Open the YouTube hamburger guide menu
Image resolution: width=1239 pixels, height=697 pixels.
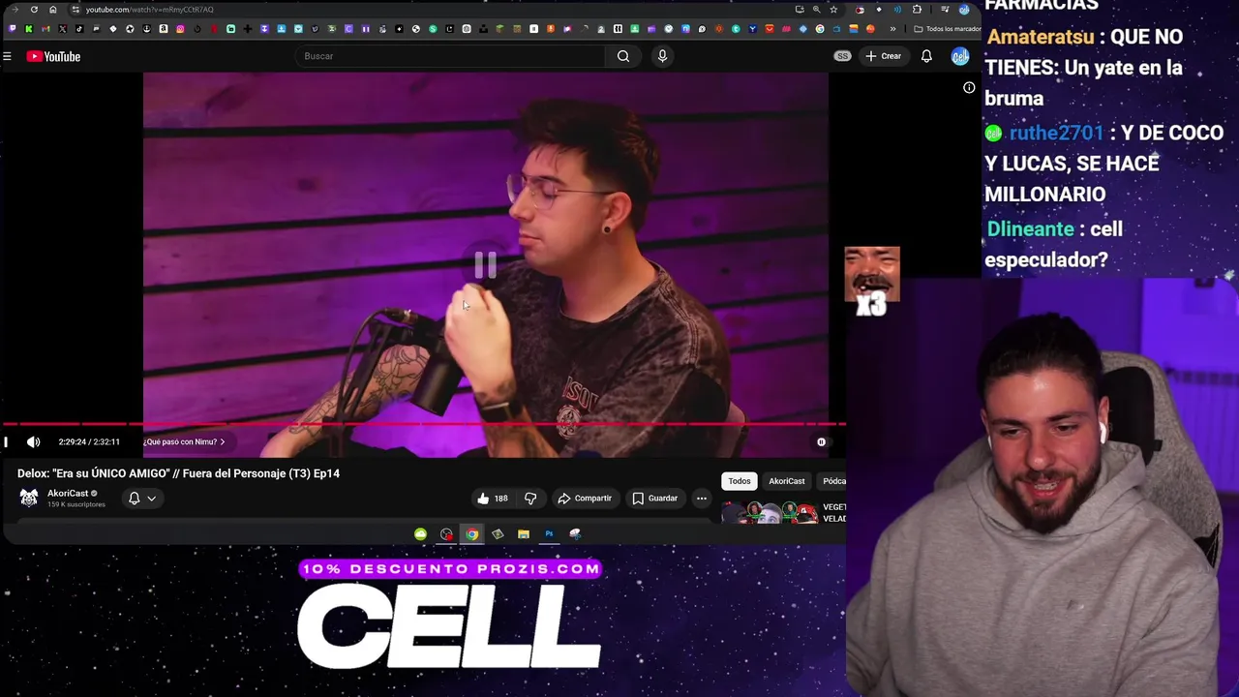7,56
